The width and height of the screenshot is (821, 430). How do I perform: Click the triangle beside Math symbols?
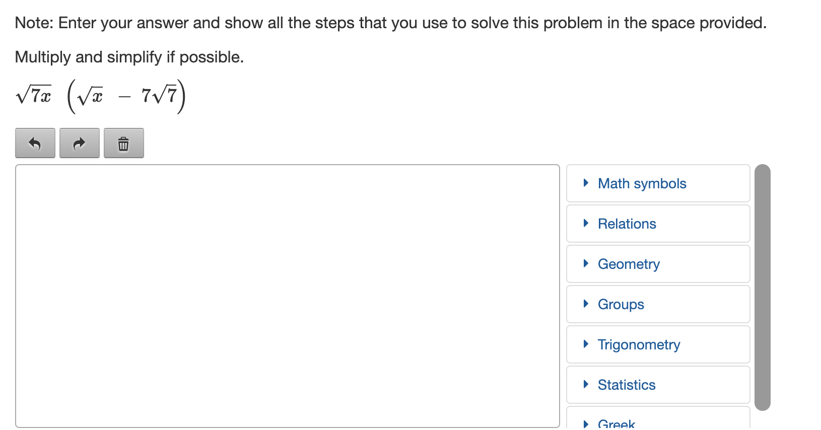coord(586,183)
